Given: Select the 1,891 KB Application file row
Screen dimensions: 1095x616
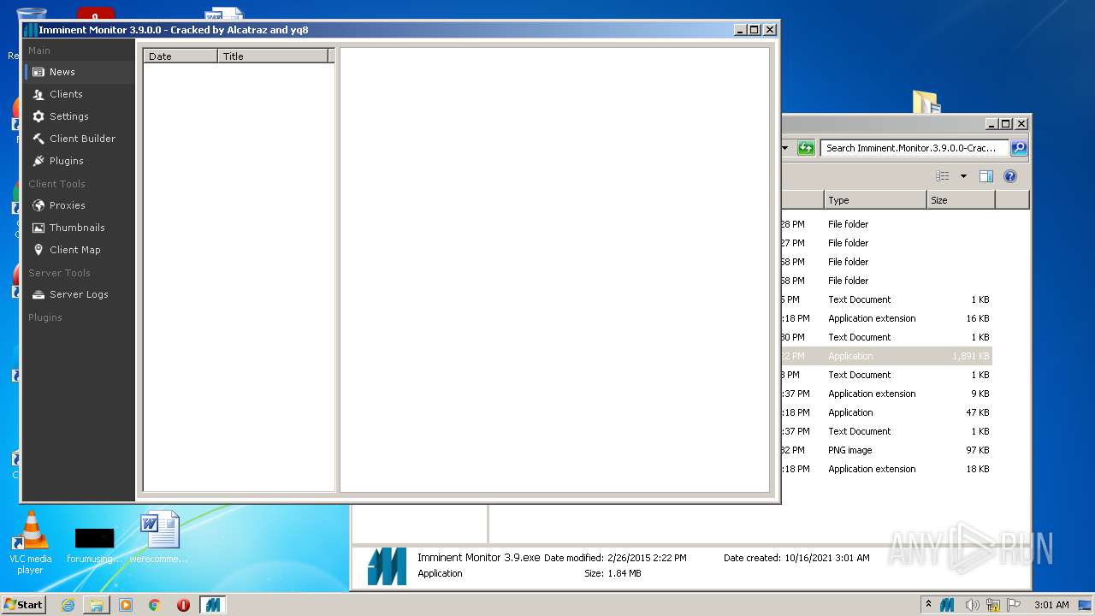Looking at the screenshot, I should (x=885, y=356).
